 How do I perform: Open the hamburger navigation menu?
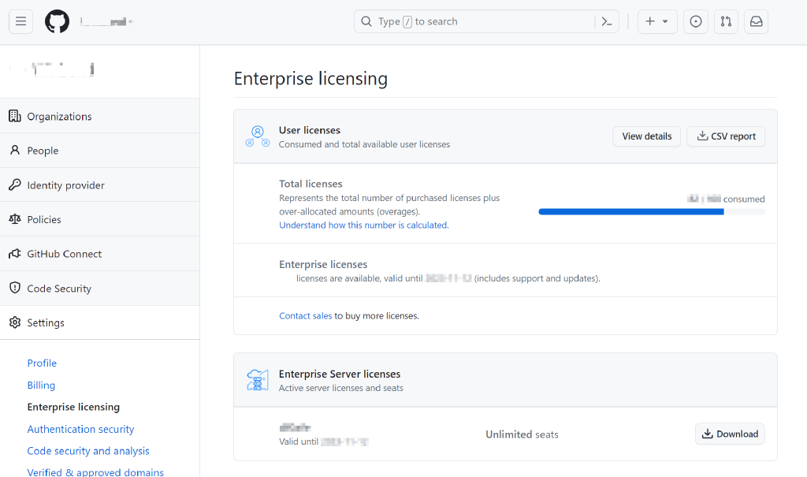coord(20,21)
